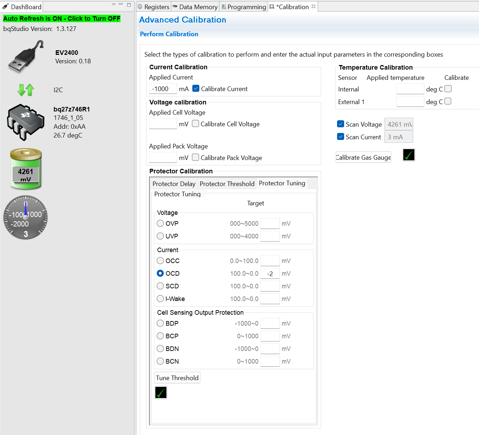The height and width of the screenshot is (435, 479).
Task: Select the bq27z746R1 chip icon
Action: 26,122
